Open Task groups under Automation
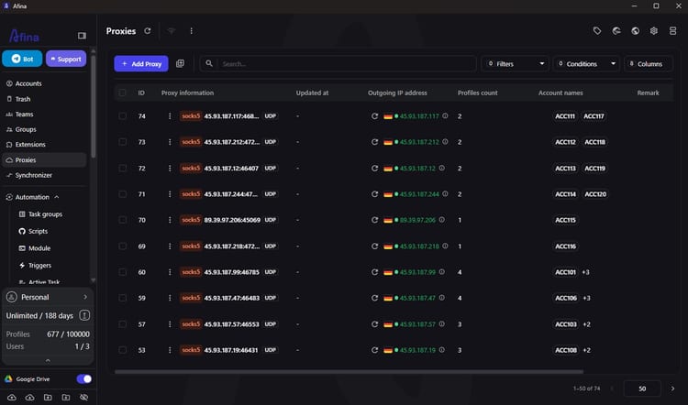688x405 pixels. click(x=45, y=213)
